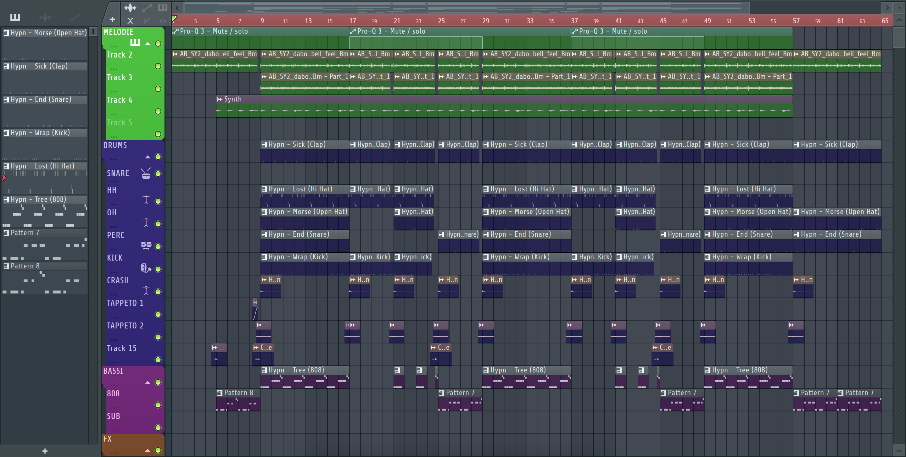This screenshot has width=906, height=457.
Task: Open the options dots on CRASH track
Action: (114, 295)
